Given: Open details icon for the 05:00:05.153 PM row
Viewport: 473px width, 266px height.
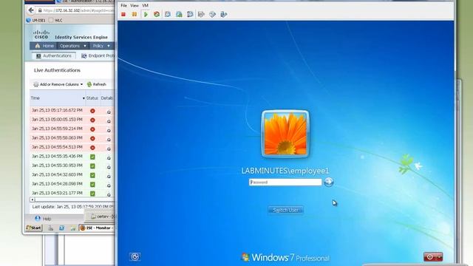Looking at the screenshot, I should [109, 121].
